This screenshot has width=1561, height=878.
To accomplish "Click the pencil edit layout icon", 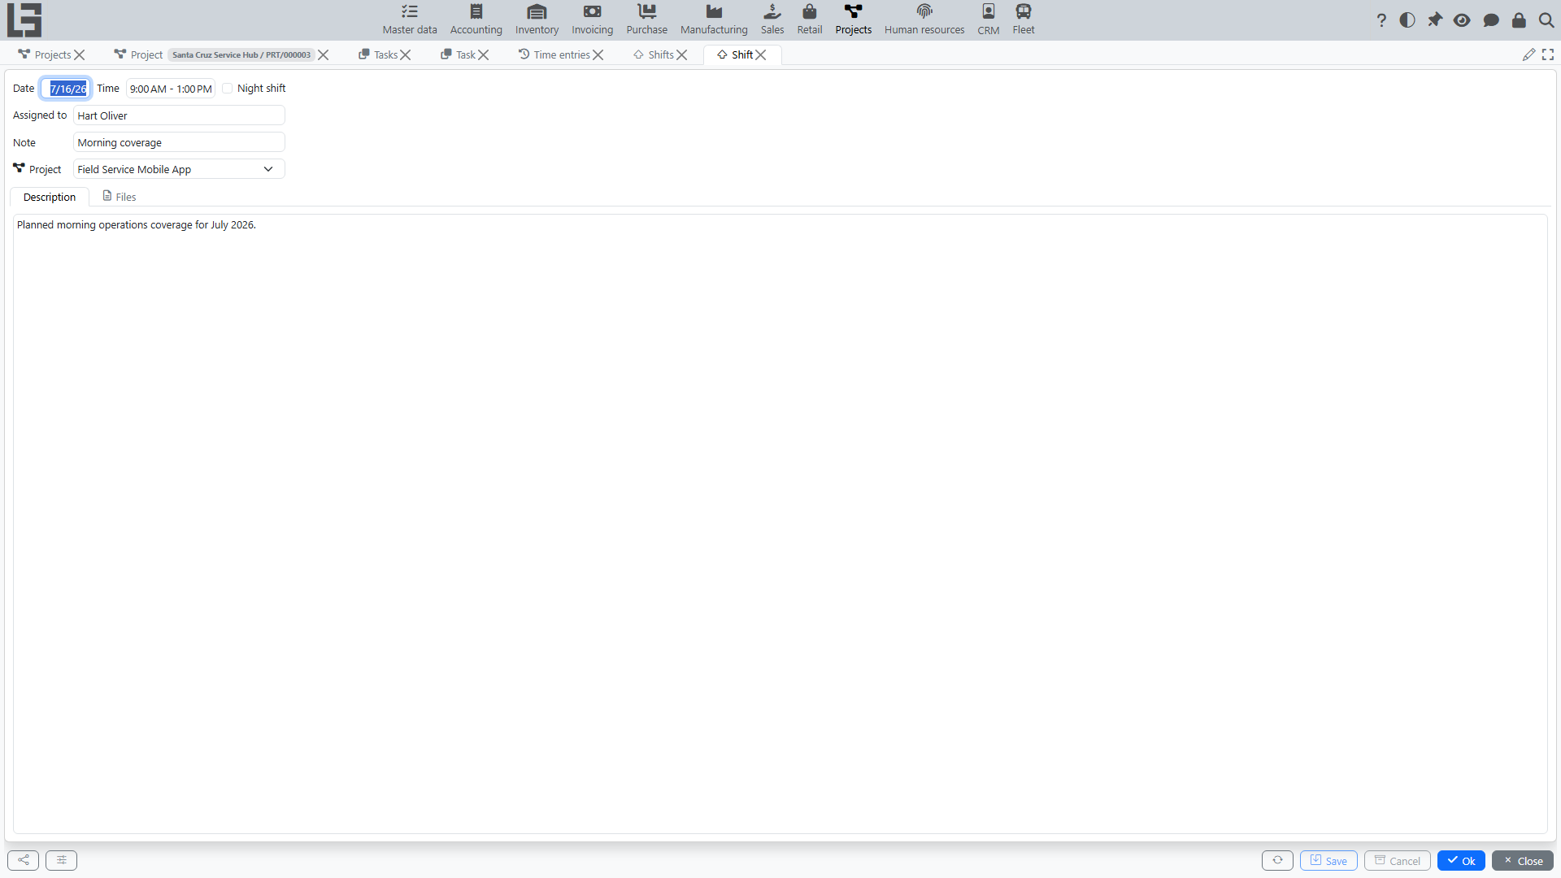I will (1528, 54).
